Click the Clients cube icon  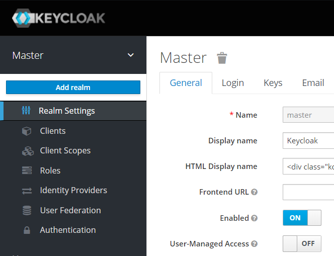[x=27, y=131]
